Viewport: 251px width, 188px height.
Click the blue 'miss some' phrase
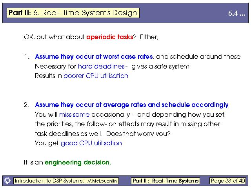tap(74, 114)
